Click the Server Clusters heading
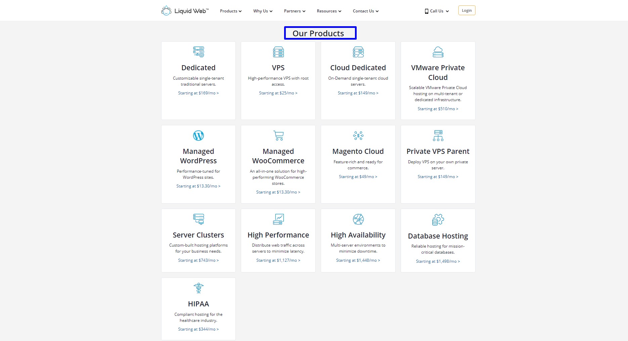Viewport: 628px width, 341px height. (x=198, y=235)
